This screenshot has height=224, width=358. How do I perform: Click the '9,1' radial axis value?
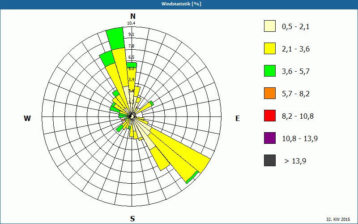click(131, 34)
